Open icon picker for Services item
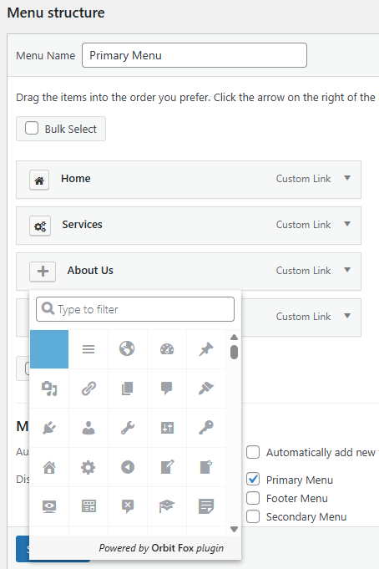379x569 pixels. pyautogui.click(x=40, y=226)
